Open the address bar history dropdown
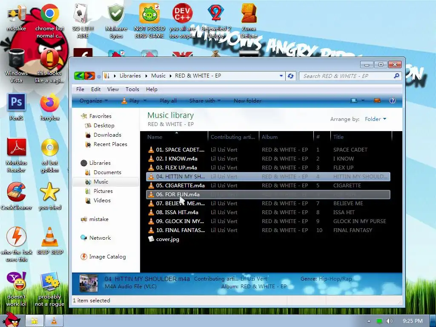The image size is (436, 327). click(x=281, y=76)
